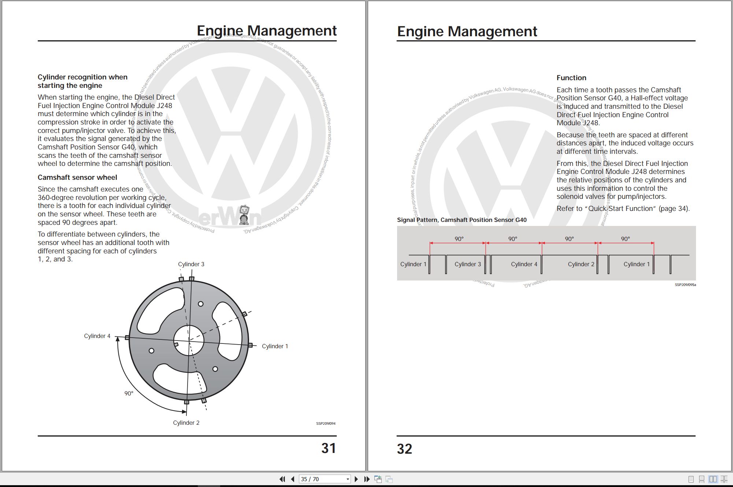733x487 pixels.
Task: Jump to the last page
Action: (367, 479)
